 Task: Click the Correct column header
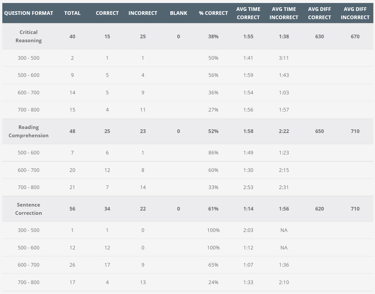coord(107,13)
